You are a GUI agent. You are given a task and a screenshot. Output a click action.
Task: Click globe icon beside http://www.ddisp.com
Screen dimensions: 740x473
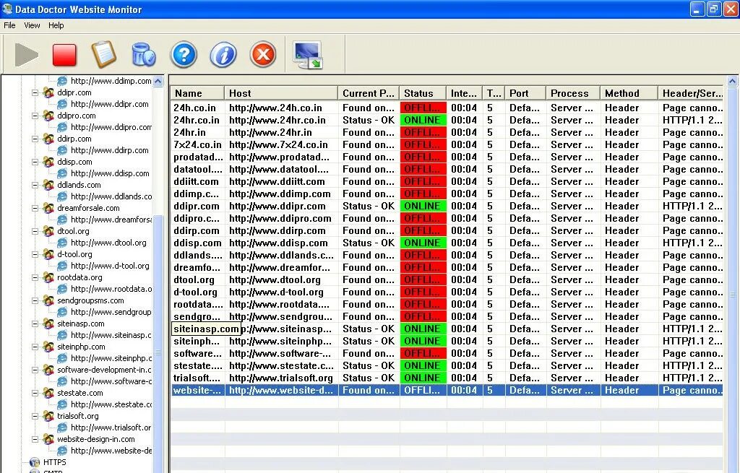tap(62, 173)
